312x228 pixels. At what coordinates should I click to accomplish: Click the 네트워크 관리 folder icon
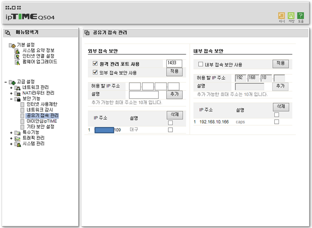[x=18, y=88]
